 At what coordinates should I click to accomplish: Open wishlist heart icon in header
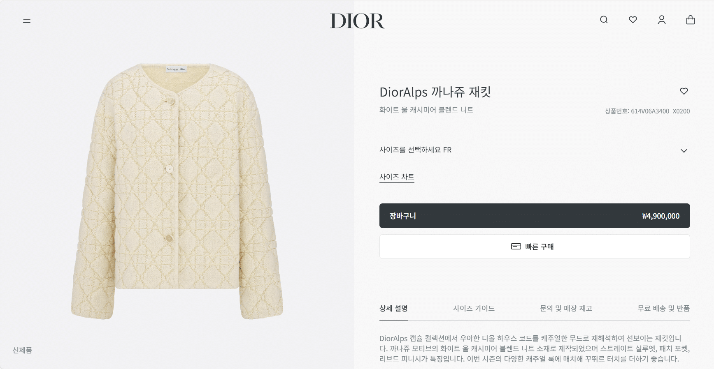point(633,20)
